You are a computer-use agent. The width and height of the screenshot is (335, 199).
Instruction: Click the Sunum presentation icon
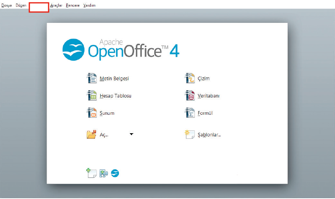pyautogui.click(x=92, y=113)
